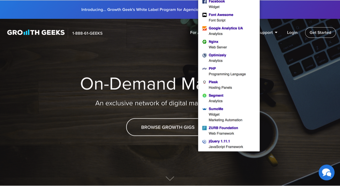Open the Nginx link
Image resolution: width=340 pixels, height=186 pixels.
point(213,42)
